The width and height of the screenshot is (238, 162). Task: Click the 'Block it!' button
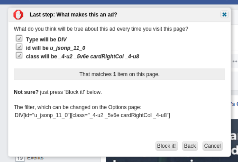coord(167,146)
